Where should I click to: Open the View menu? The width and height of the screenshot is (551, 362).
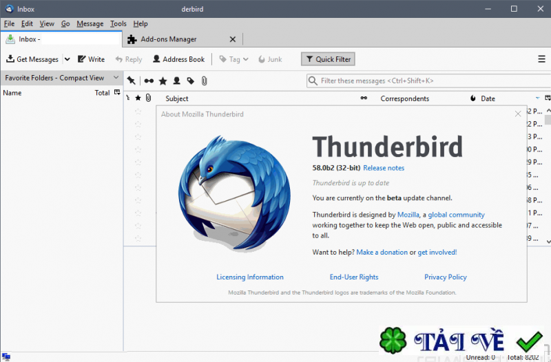[47, 23]
